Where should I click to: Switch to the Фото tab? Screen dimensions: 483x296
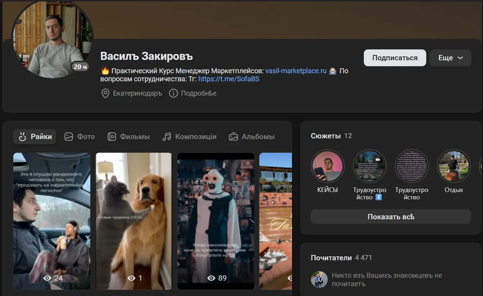coord(80,137)
